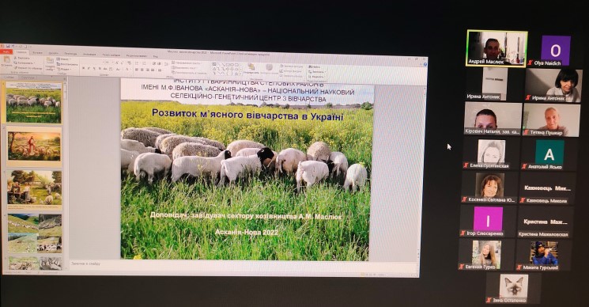Click the muted mic icon on Тетяна Пушкар tile
Screen dimensions: 589x307
click(x=527, y=133)
